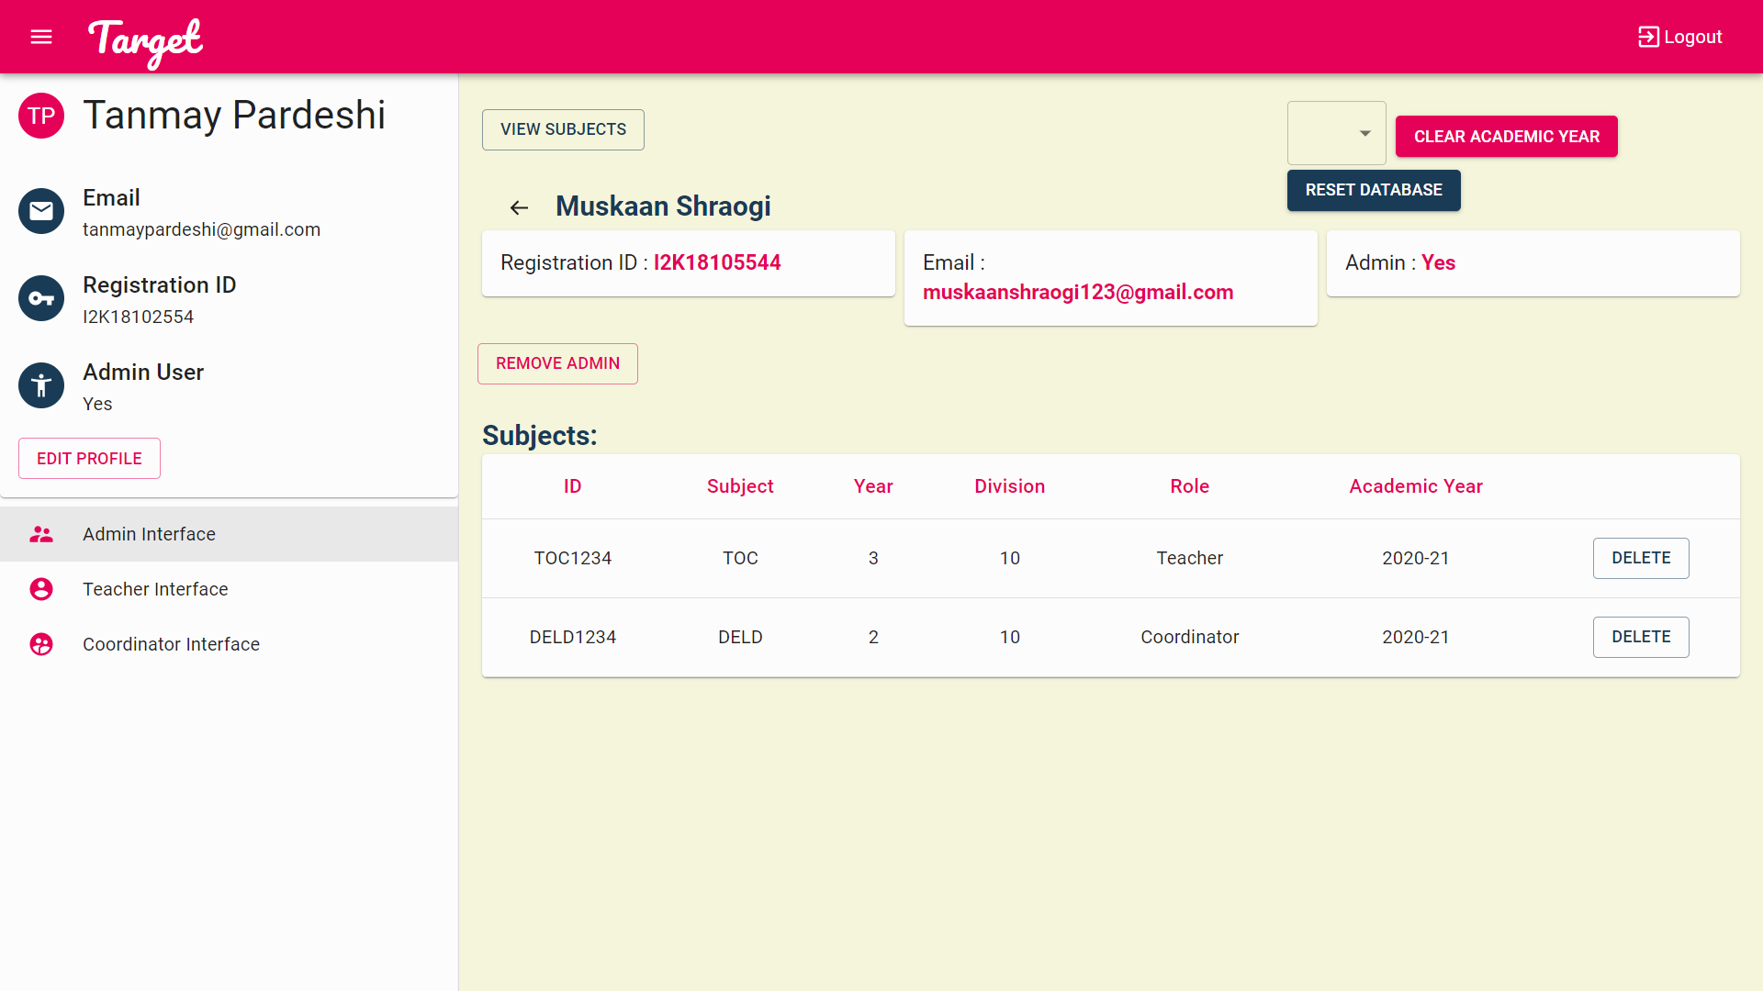Image resolution: width=1763 pixels, height=991 pixels.
Task: Click the email envelope icon
Action: coord(41,211)
